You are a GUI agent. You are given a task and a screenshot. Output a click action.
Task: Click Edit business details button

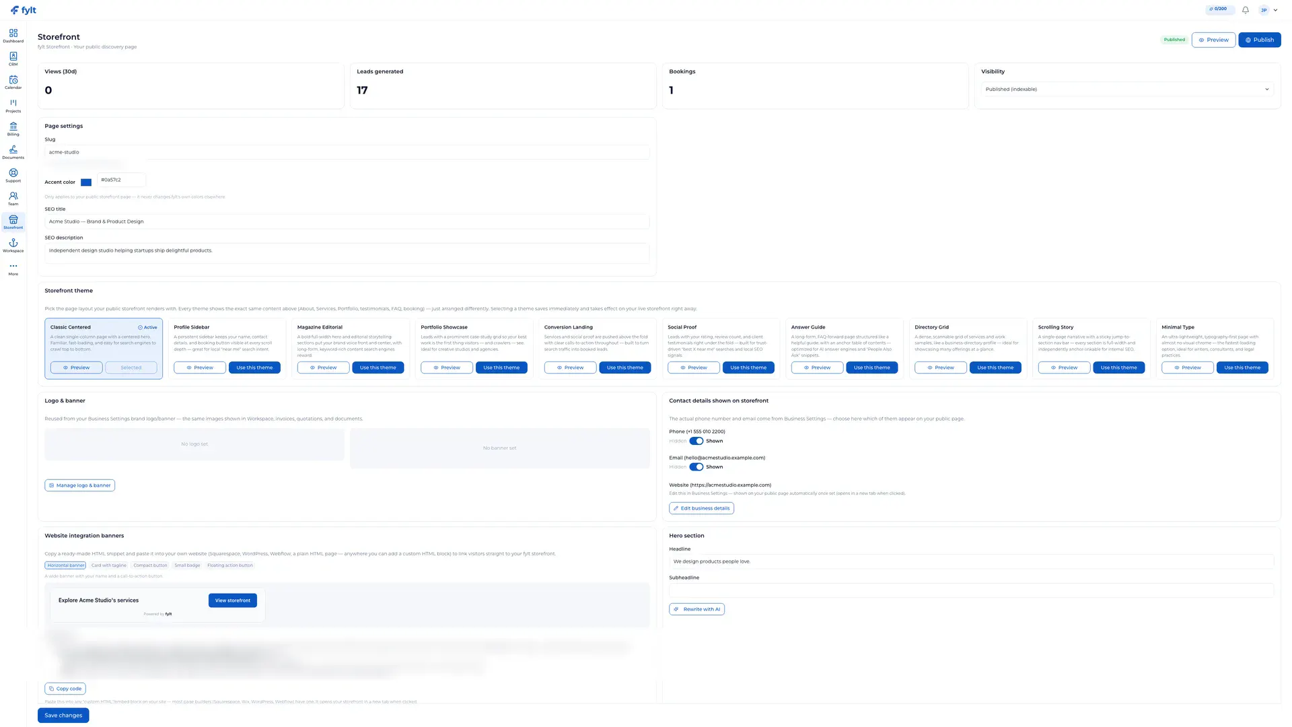click(x=701, y=508)
